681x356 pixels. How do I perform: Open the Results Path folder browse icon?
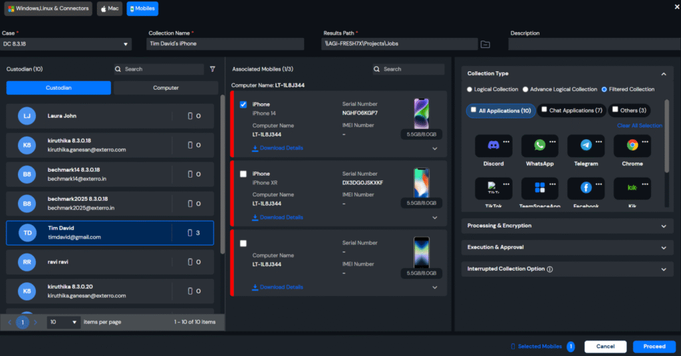coord(485,45)
